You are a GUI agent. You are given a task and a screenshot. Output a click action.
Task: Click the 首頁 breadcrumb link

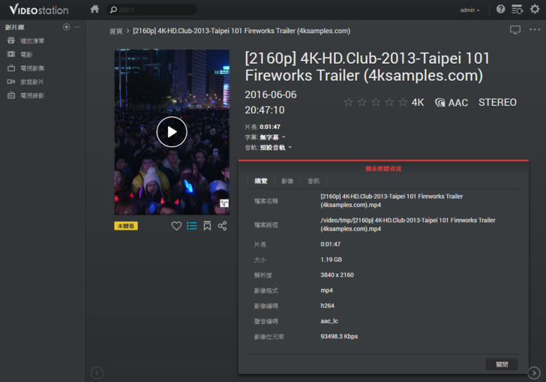[116, 31]
